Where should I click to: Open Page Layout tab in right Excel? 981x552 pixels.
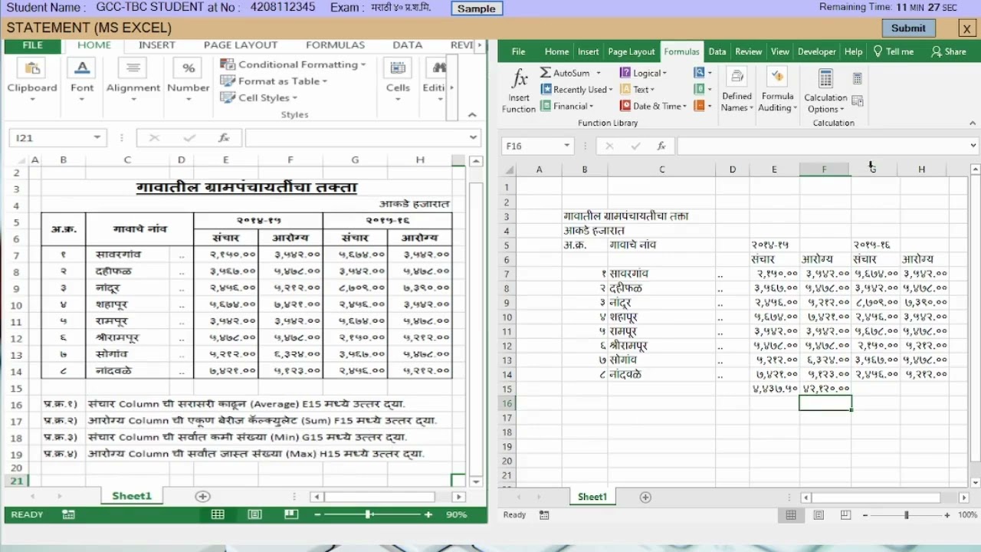(x=632, y=51)
